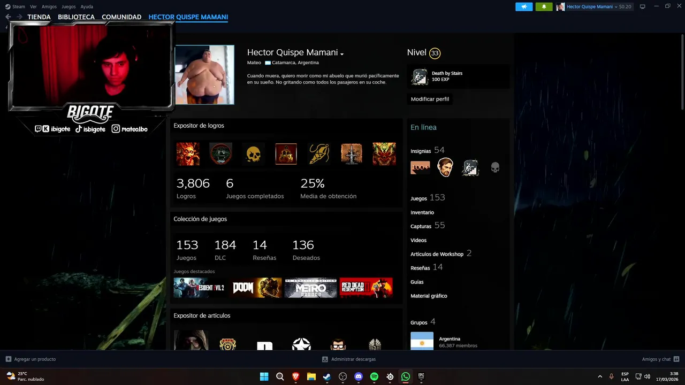Open the Guías link

(417, 282)
